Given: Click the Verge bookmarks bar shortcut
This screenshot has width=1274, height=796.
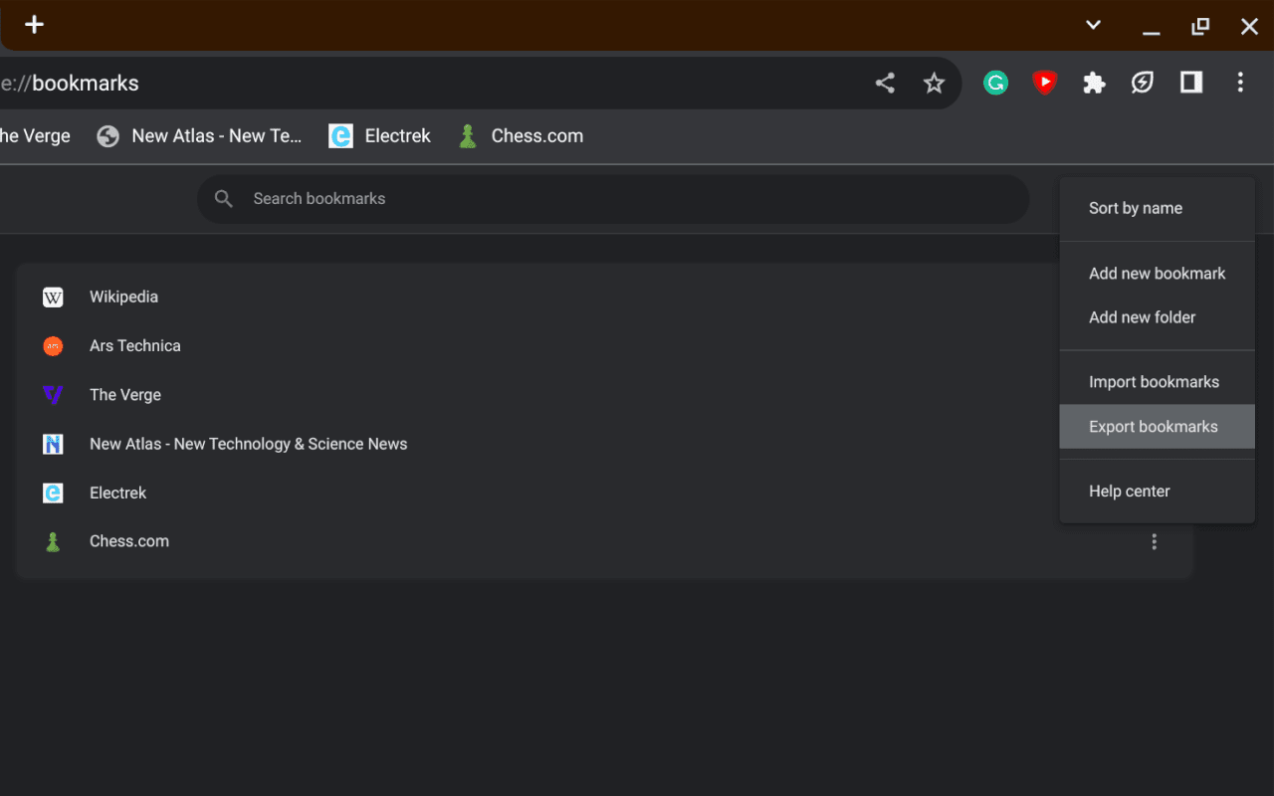Looking at the screenshot, I should 35,136.
